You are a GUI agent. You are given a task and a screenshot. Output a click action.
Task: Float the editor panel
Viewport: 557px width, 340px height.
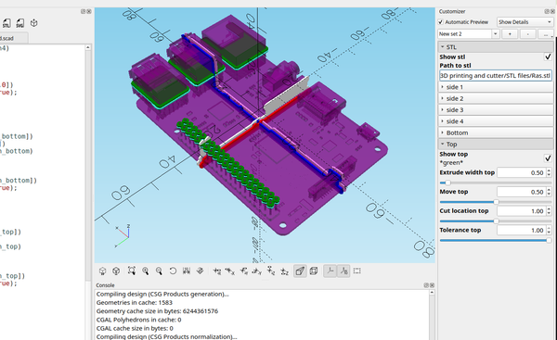click(84, 11)
